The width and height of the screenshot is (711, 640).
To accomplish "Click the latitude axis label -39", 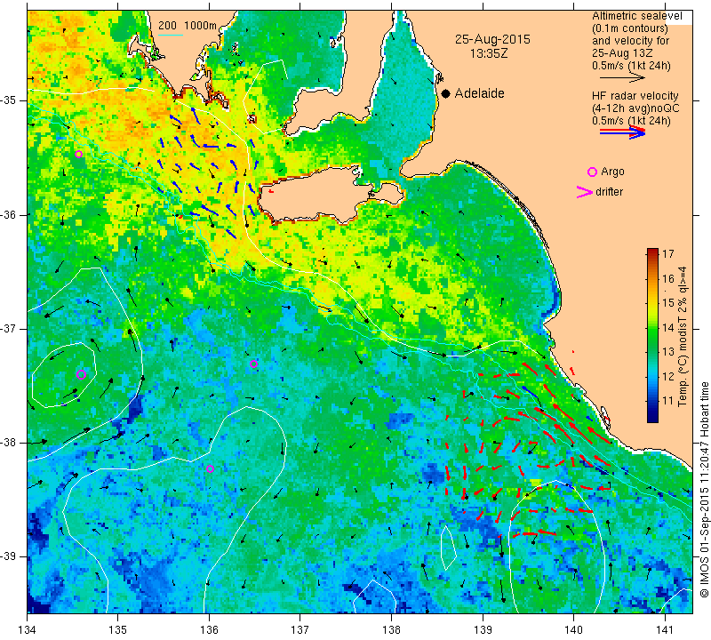I will pyautogui.click(x=11, y=556).
